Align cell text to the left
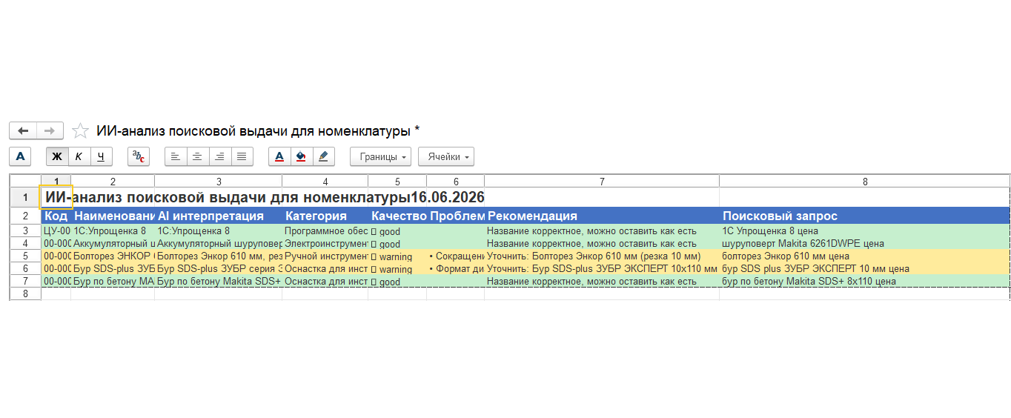The image size is (1011, 418). pyautogui.click(x=176, y=156)
